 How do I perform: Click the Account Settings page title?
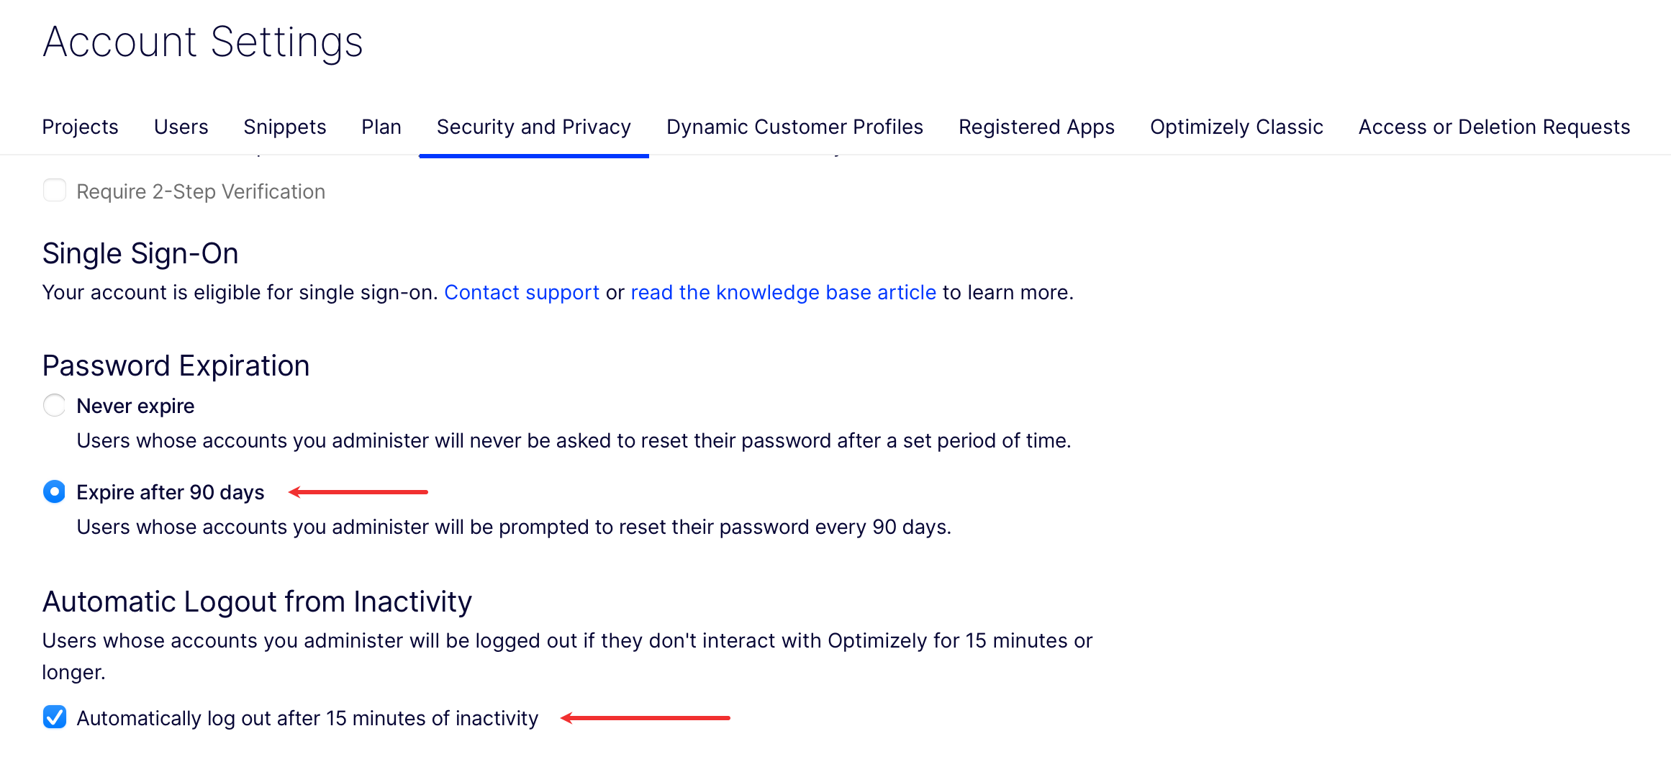click(202, 42)
